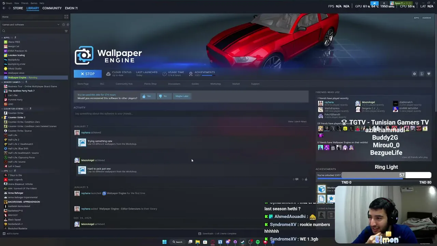437x246 pixels.
Task: Select Lossless Scaling in sidebar
Action: click(16, 55)
